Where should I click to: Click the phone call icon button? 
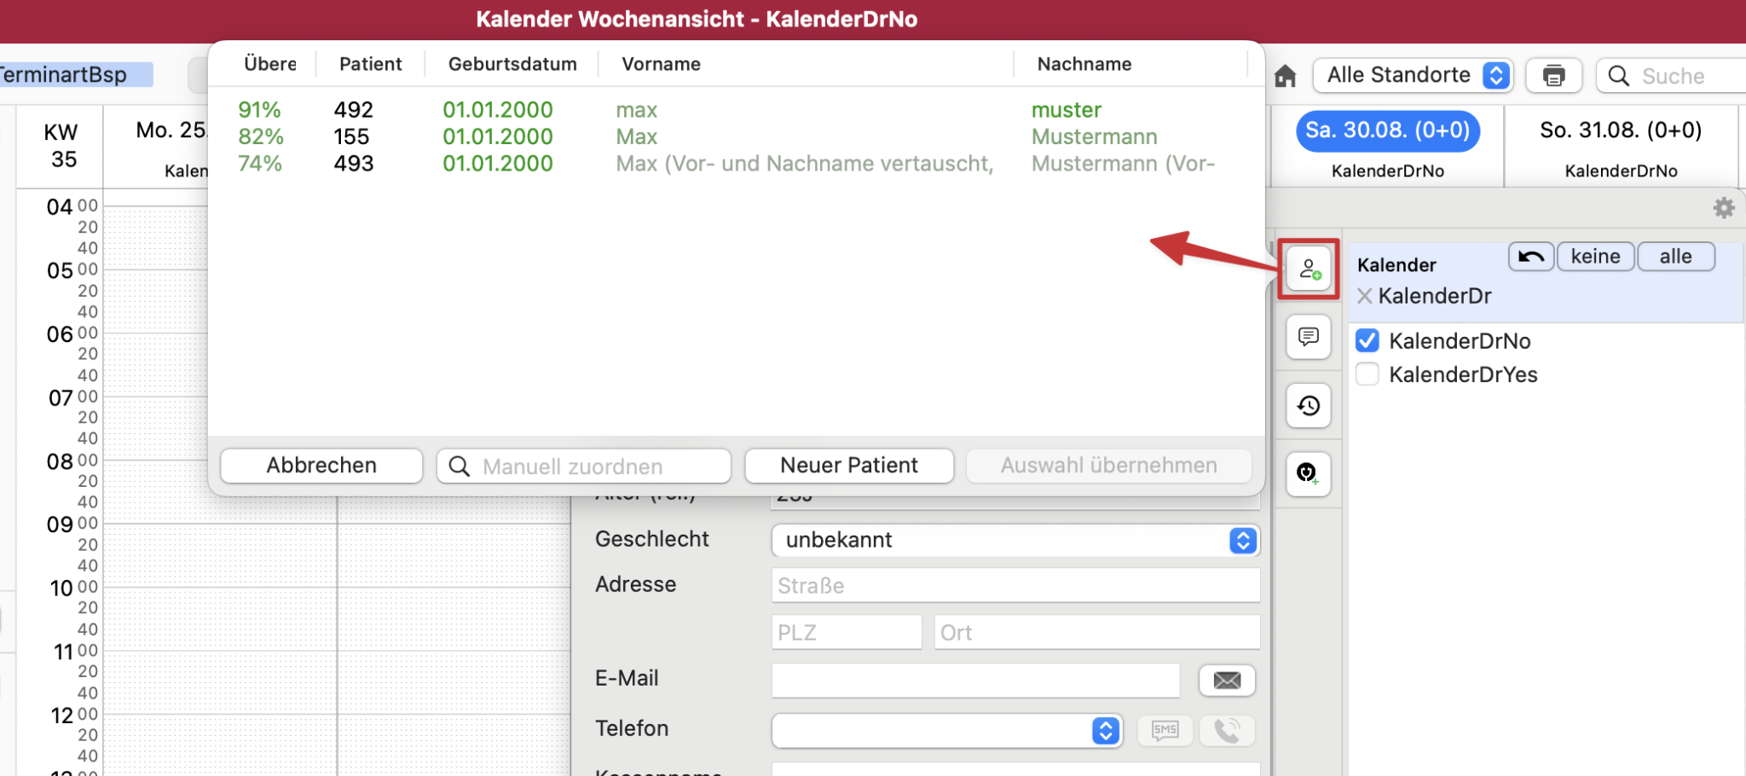coord(1227,730)
